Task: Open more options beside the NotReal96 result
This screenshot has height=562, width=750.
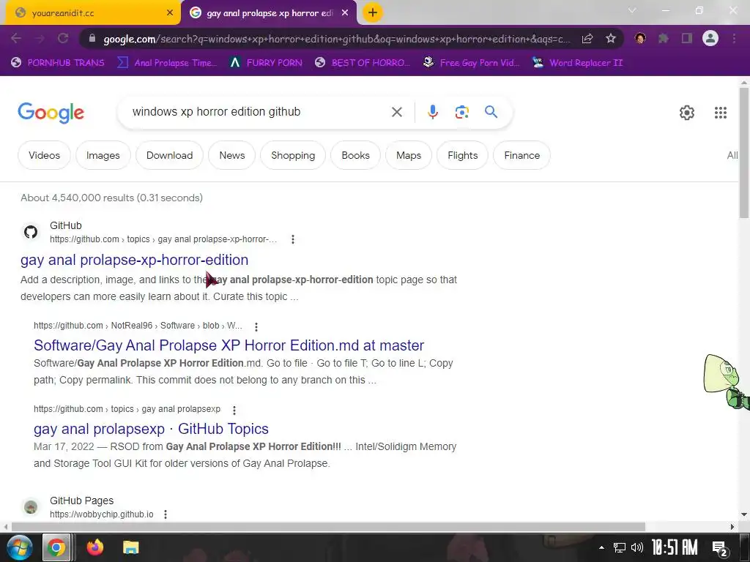Action: tap(256, 327)
